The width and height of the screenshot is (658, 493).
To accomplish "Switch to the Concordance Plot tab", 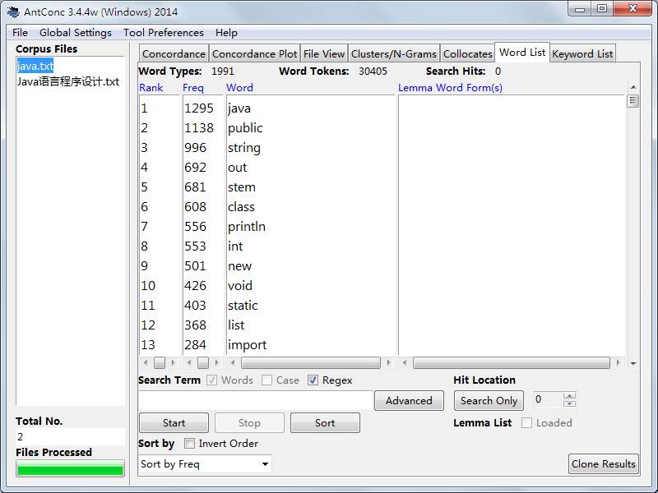I will 254,53.
